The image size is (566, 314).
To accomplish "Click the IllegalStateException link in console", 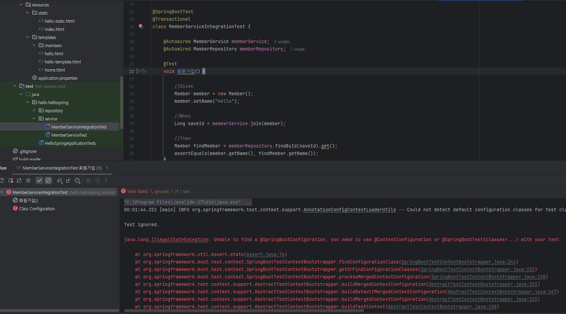I will (x=180, y=239).
